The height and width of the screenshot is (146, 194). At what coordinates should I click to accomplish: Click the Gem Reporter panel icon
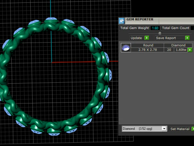click(x=122, y=21)
